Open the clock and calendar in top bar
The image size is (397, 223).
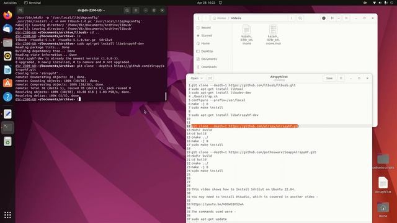(x=206, y=2)
